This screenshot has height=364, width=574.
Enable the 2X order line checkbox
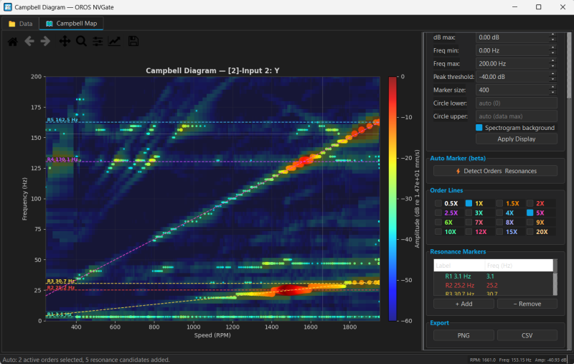(530, 203)
